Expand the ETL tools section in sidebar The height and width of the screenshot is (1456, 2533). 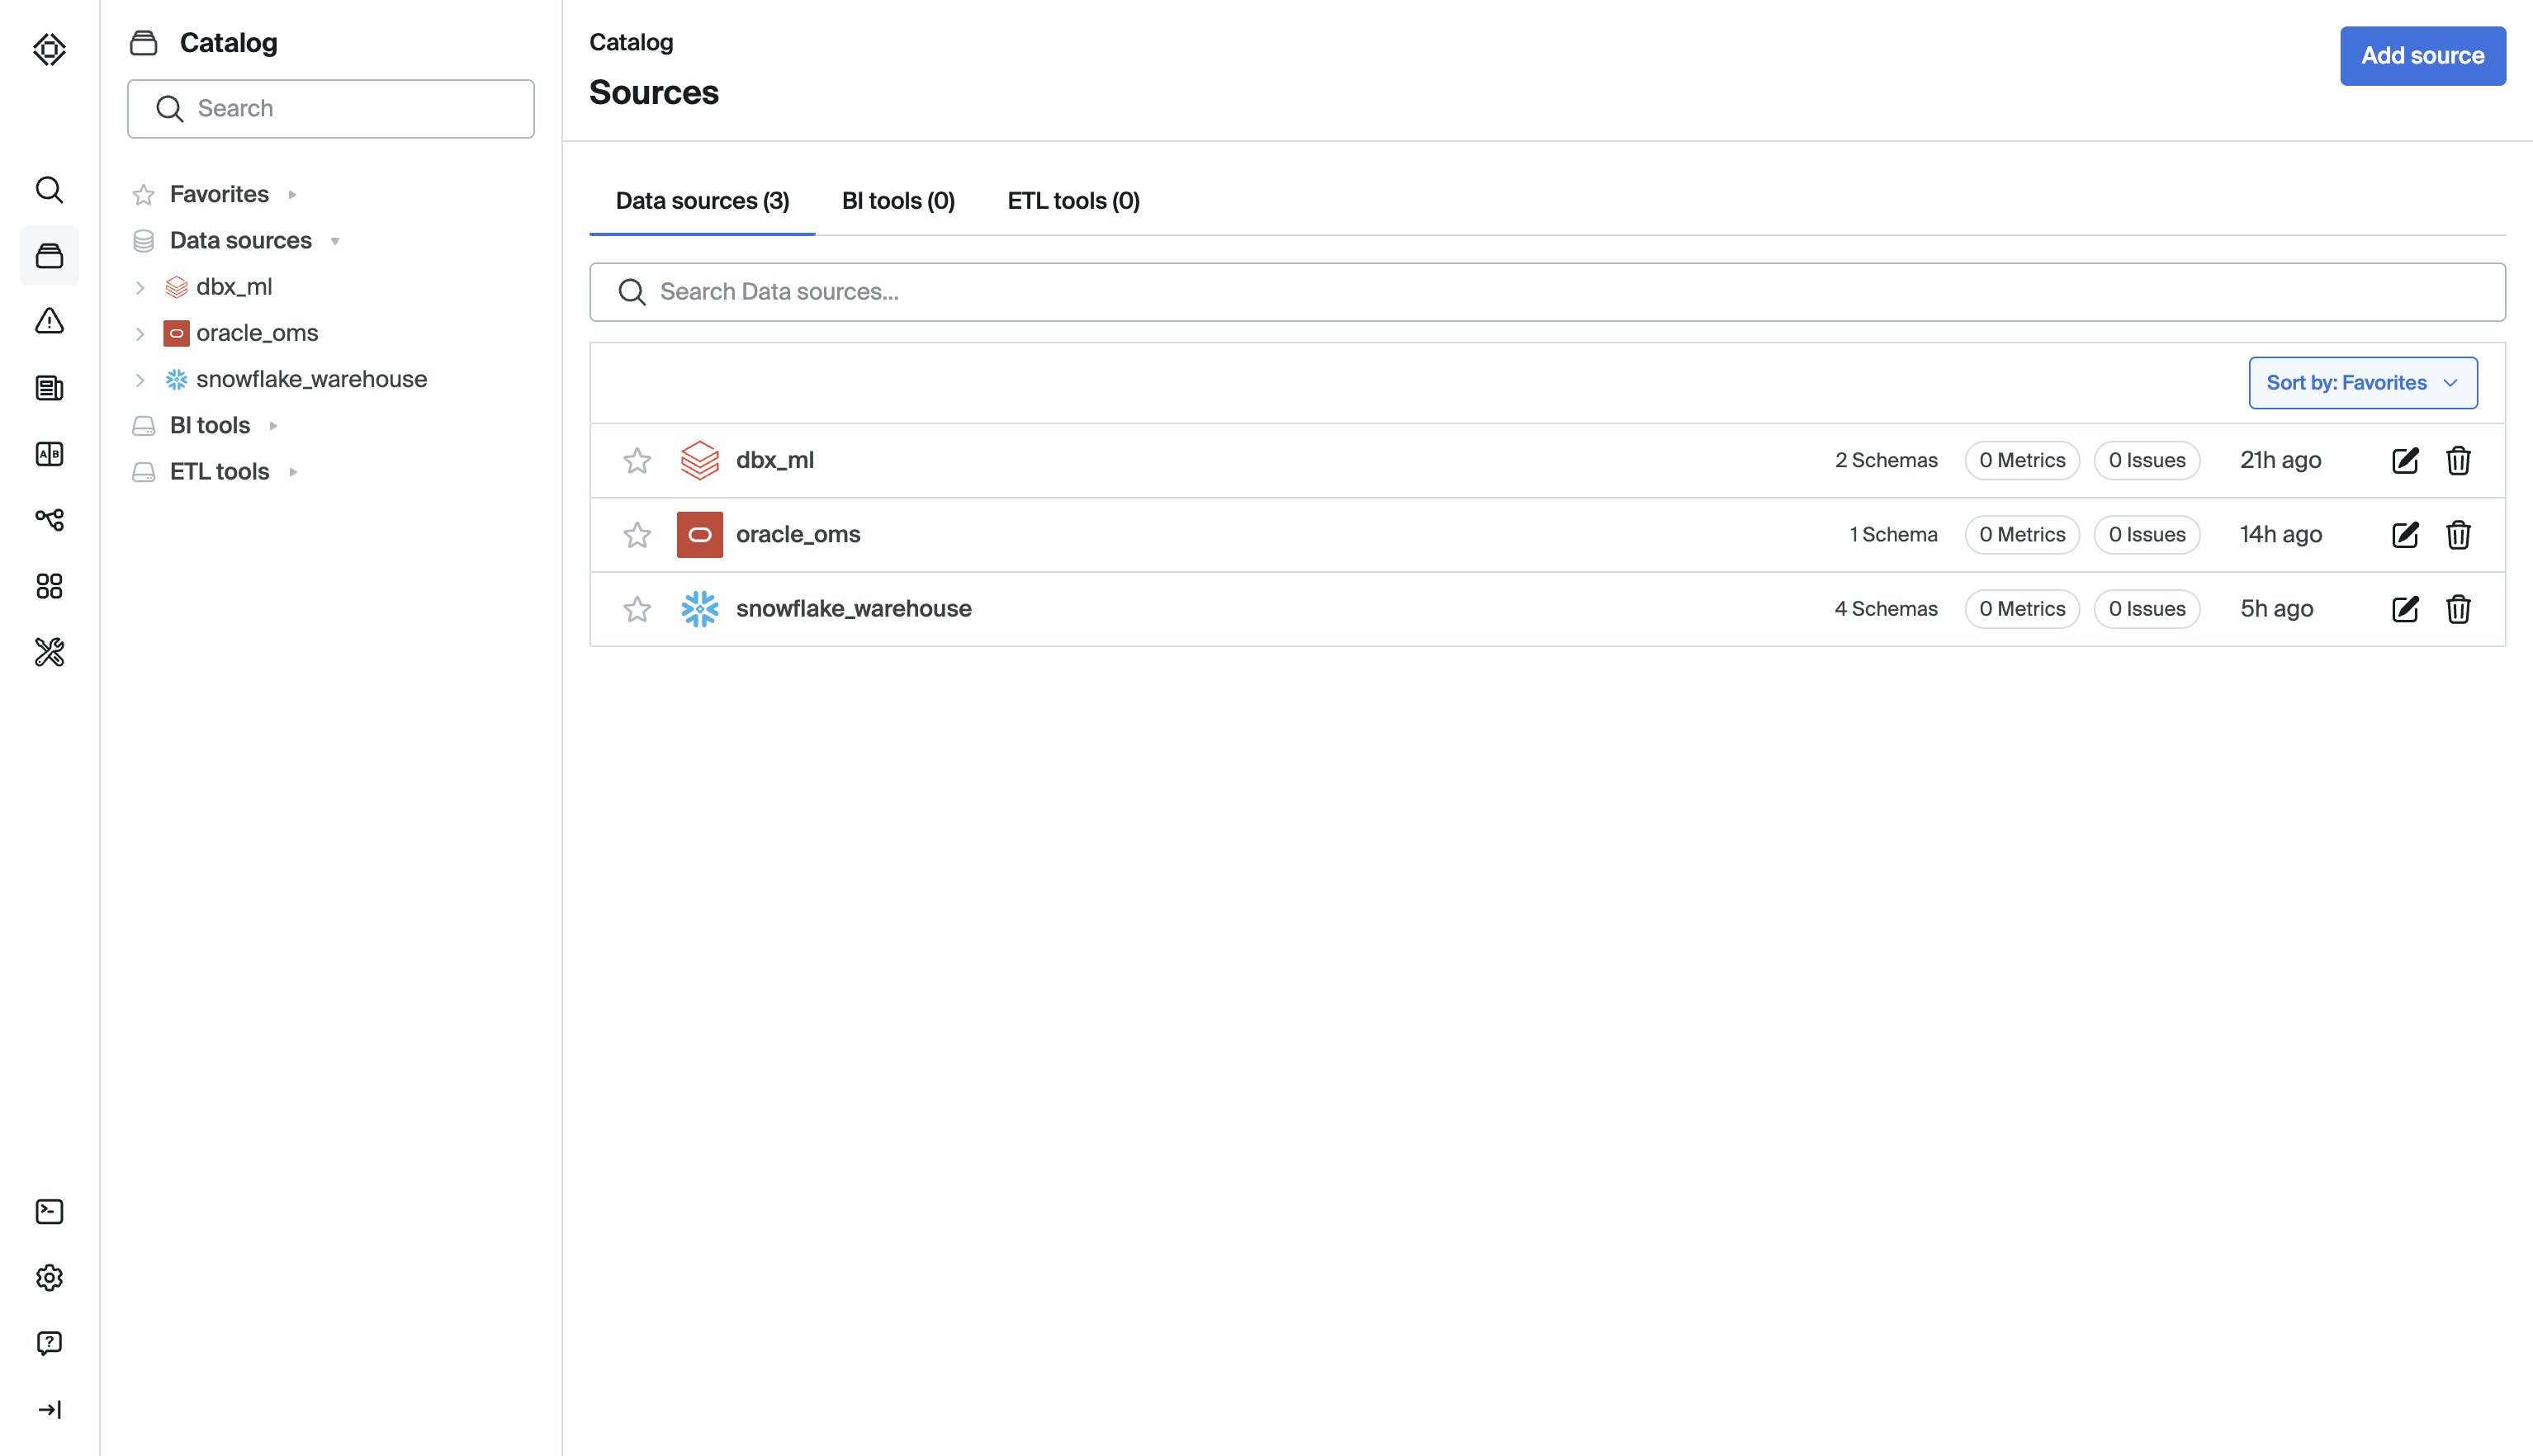click(x=296, y=471)
